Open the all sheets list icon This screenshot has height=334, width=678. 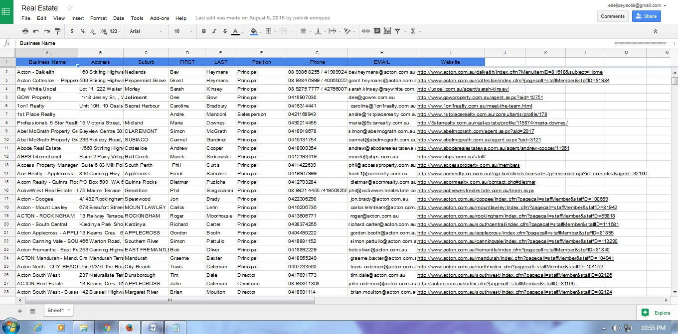32,311
